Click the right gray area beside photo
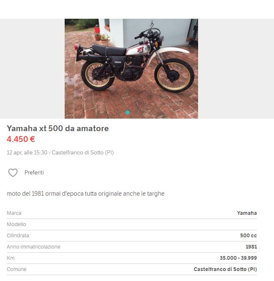Viewport: 274px width, 281px height. 236,69
